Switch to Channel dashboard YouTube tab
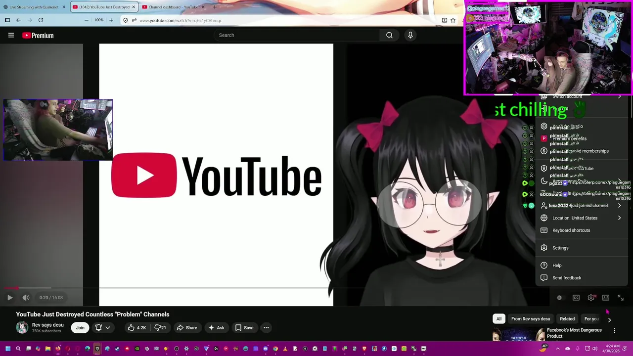The height and width of the screenshot is (356, 633). point(172,7)
